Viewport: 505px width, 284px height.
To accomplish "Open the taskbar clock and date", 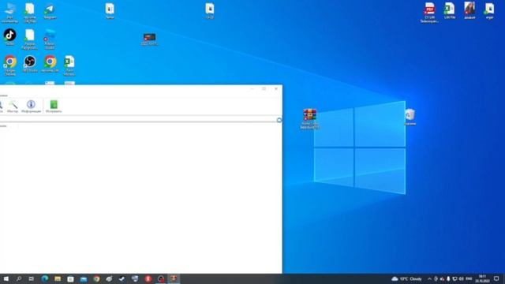I will [482, 278].
